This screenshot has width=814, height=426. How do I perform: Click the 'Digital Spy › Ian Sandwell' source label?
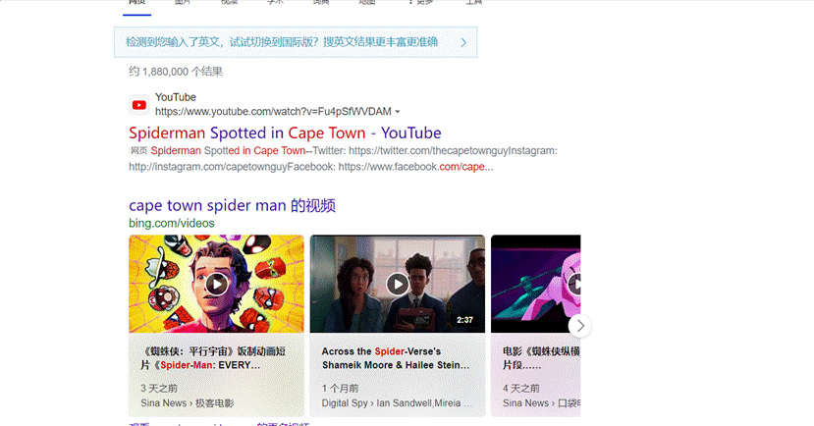click(x=397, y=403)
